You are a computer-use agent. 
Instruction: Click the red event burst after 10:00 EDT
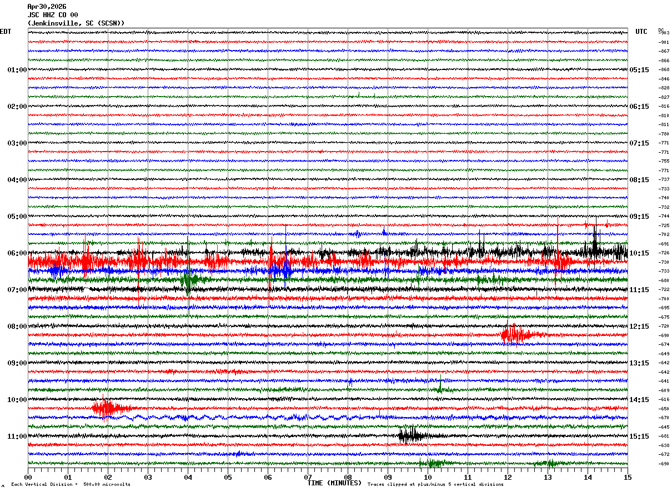point(112,409)
